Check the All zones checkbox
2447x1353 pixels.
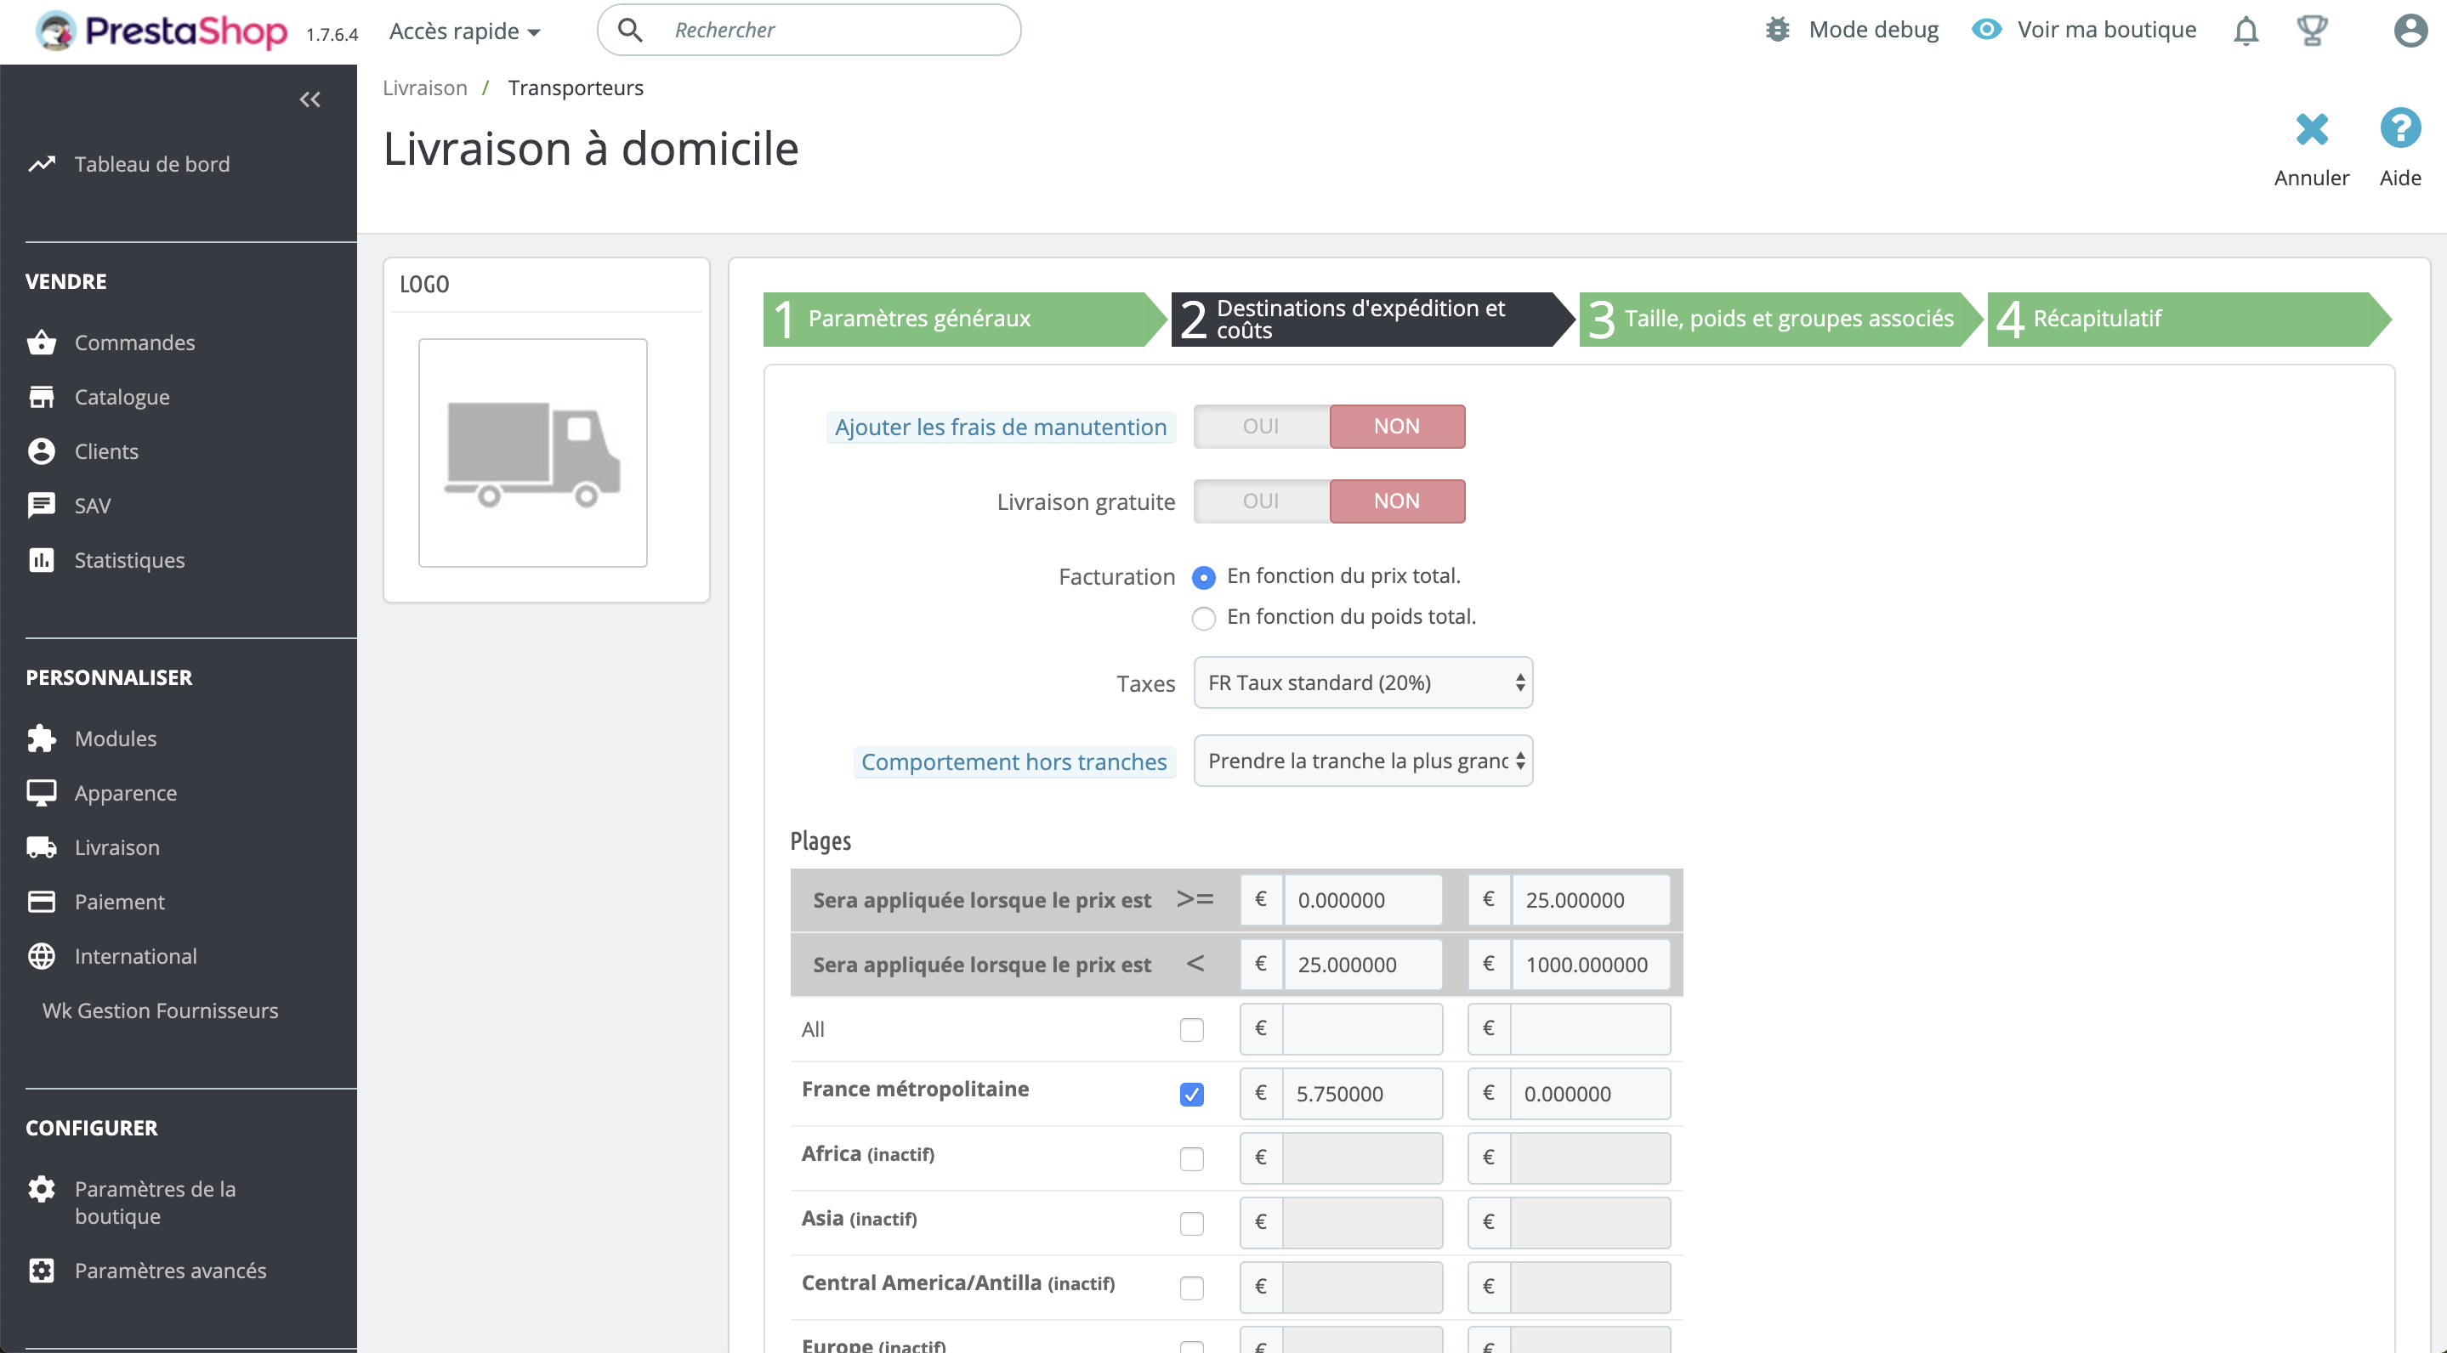click(1191, 1029)
